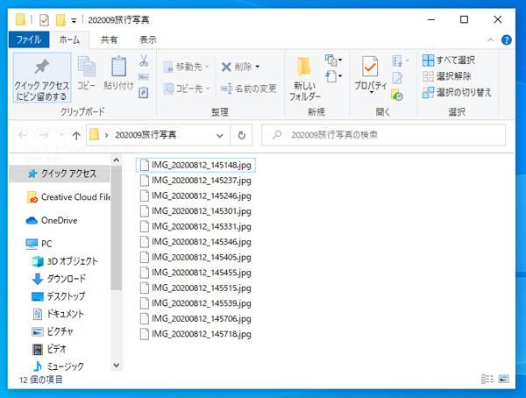Open OneDrive in navigation pane
Viewport: 526px width, 398px height.
[x=52, y=220]
